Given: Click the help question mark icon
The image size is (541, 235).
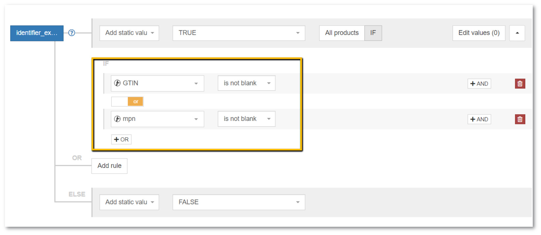Looking at the screenshot, I should (x=72, y=33).
